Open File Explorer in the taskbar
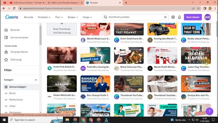Image resolution: width=218 pixels, height=123 pixels. tap(67, 120)
